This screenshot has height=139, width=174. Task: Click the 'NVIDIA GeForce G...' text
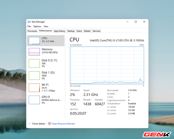tap(51, 100)
